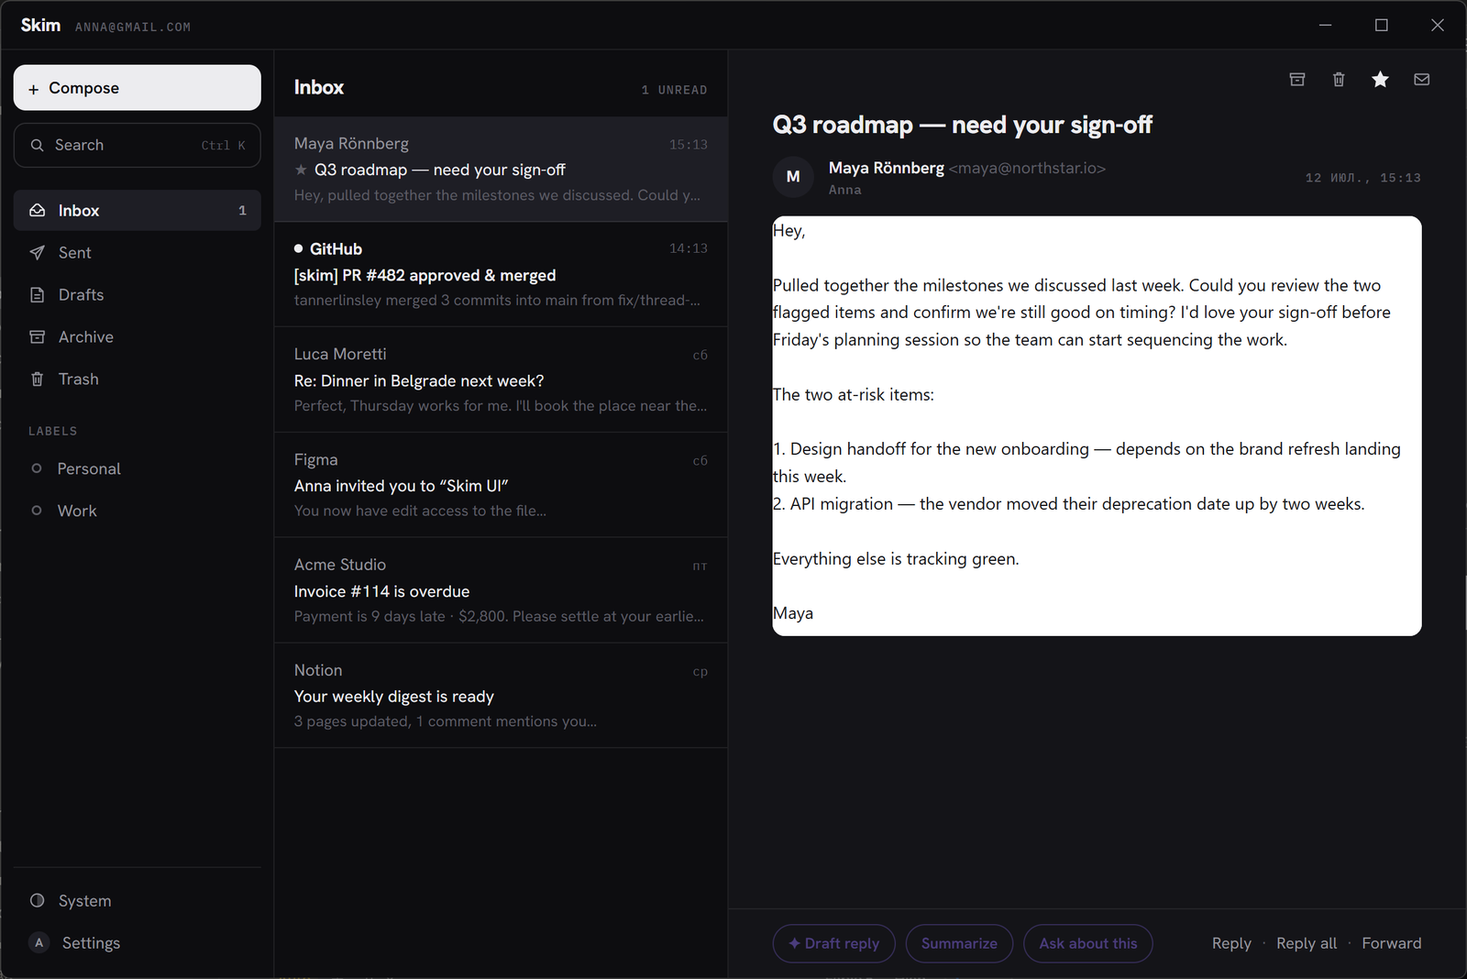The height and width of the screenshot is (979, 1467).
Task: Click the Inbox unread count badge
Action: point(242,211)
